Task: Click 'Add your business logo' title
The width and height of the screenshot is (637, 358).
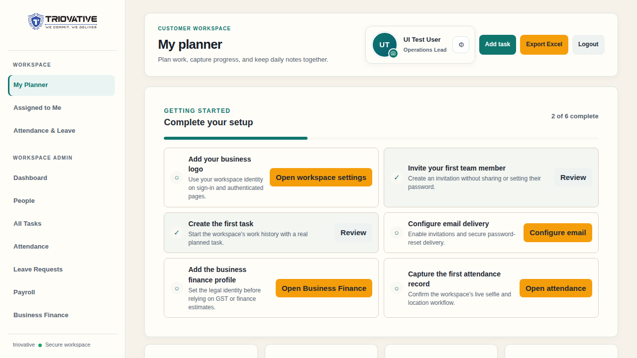Action: tap(219, 164)
